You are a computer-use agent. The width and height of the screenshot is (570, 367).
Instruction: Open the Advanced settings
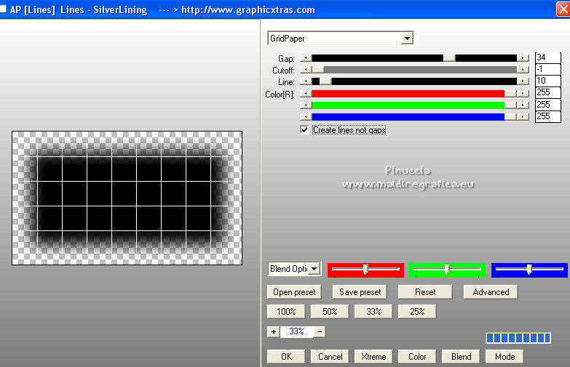click(491, 292)
